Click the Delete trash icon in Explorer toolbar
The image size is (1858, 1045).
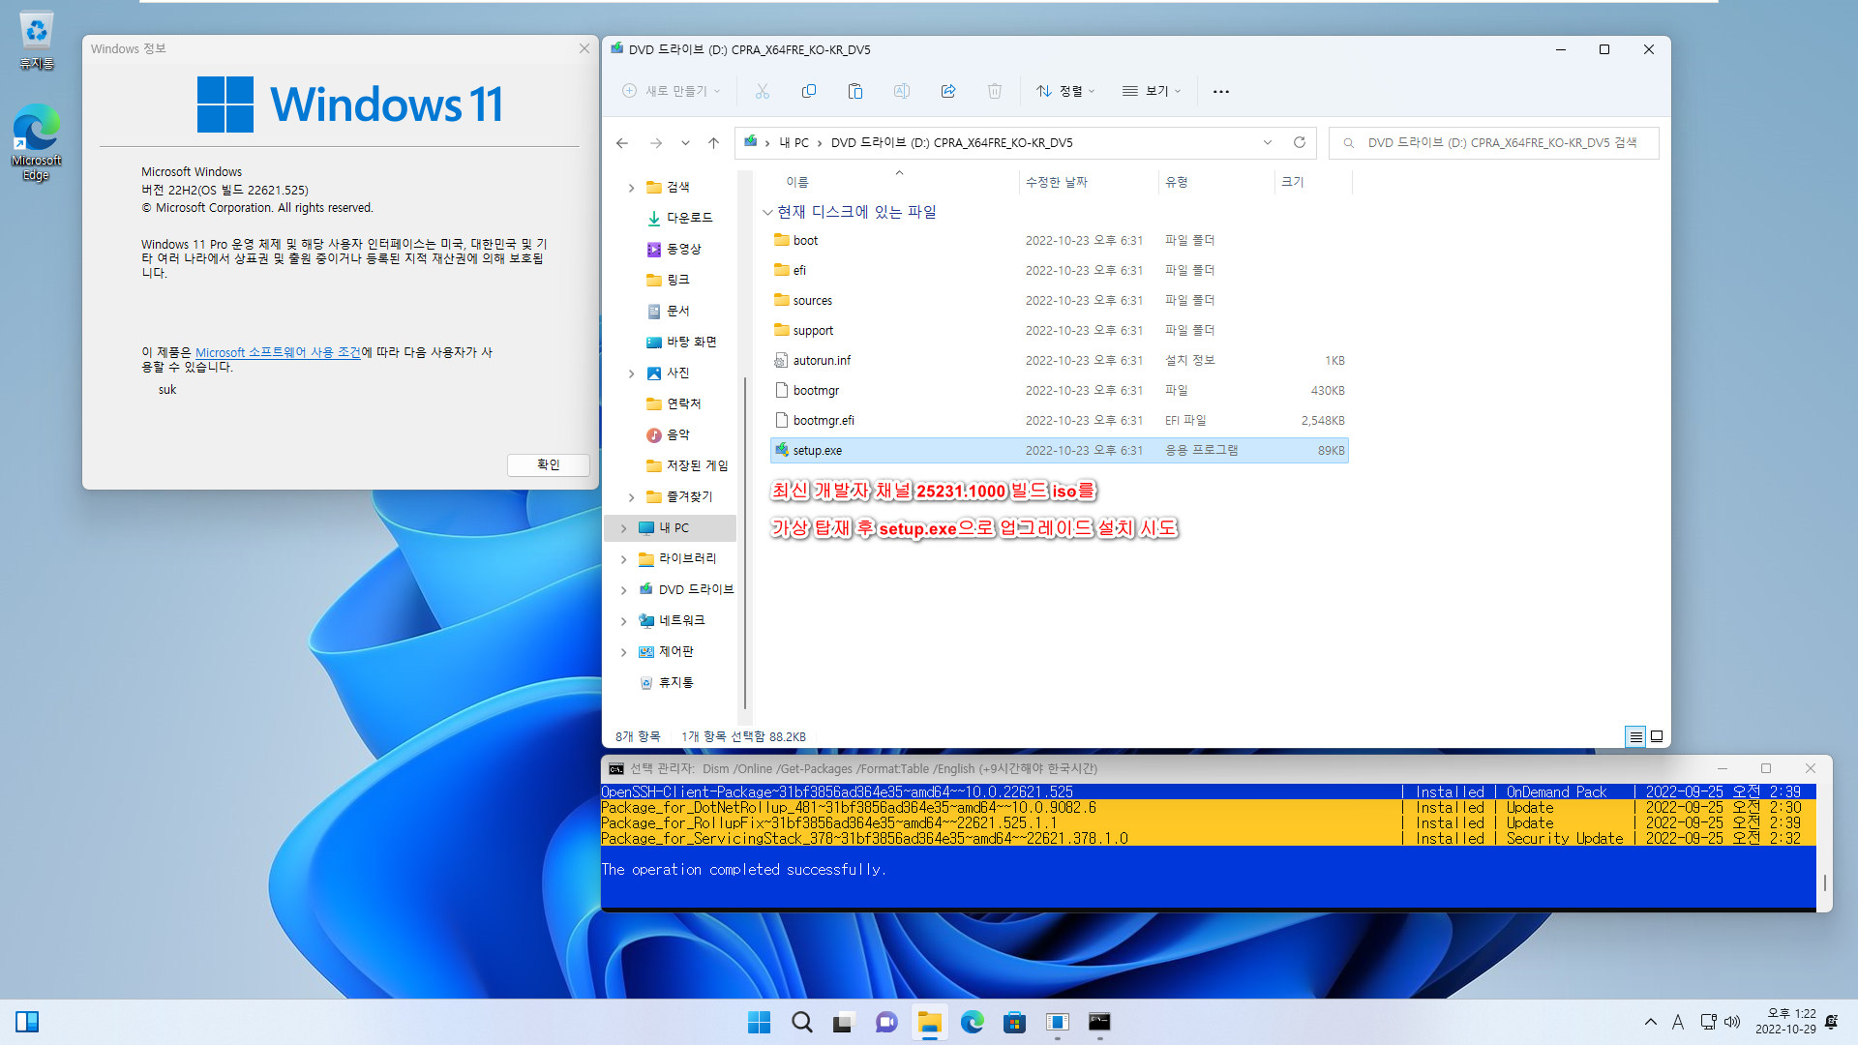(x=994, y=91)
